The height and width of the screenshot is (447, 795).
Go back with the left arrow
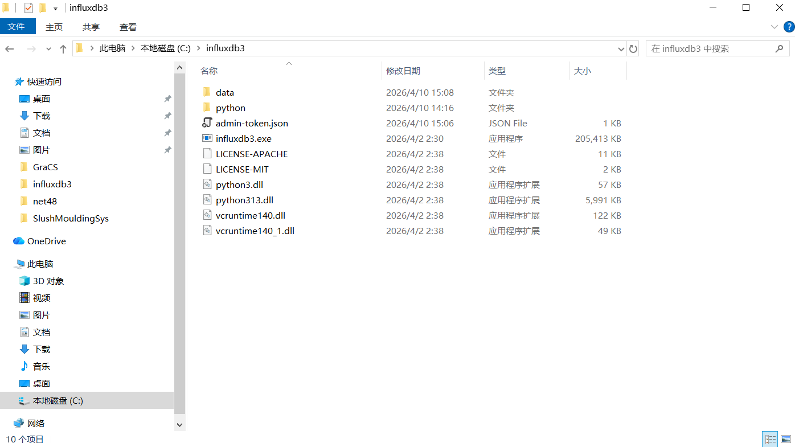coord(10,49)
